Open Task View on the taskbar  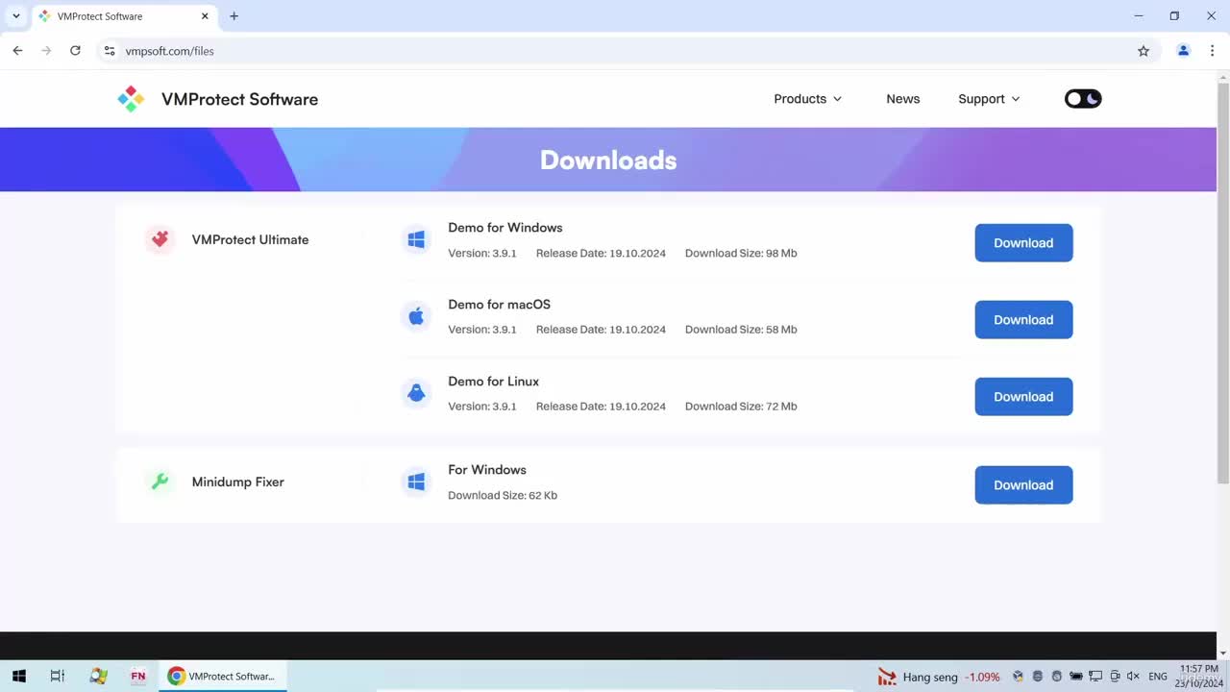pos(57,677)
